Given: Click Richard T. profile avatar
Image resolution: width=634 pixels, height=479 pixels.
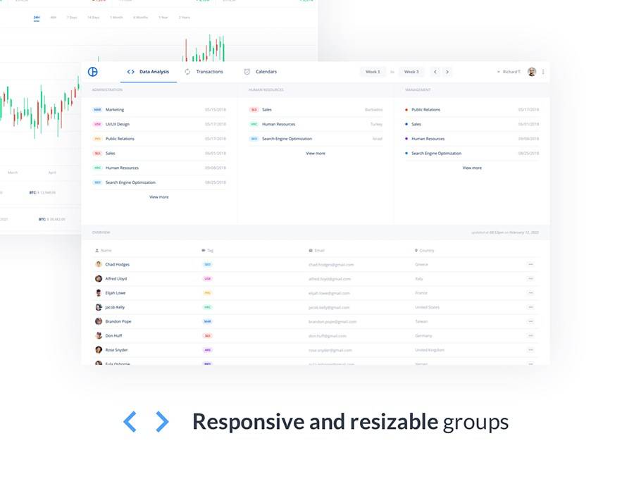Looking at the screenshot, I should click(x=532, y=72).
